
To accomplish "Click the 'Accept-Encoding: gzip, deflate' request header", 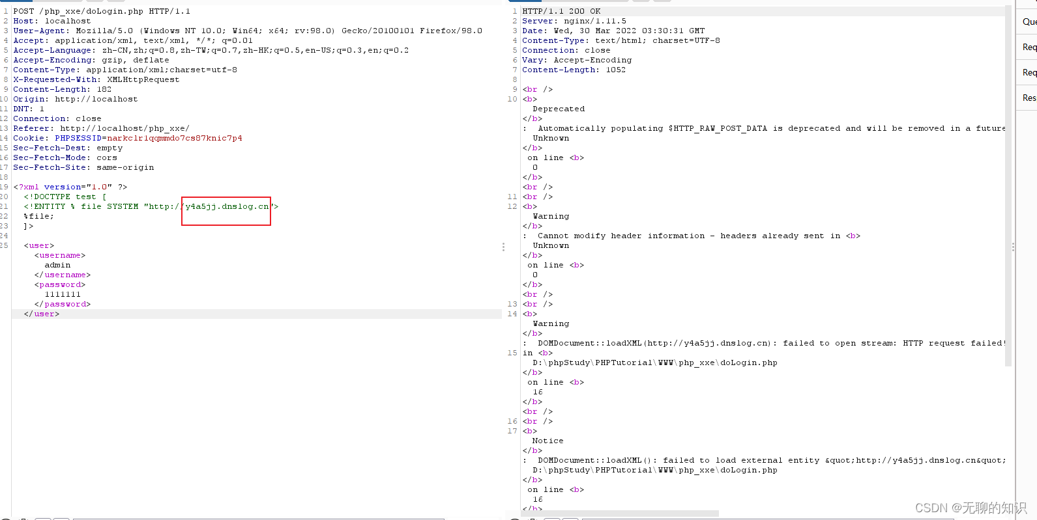I will 91,60.
